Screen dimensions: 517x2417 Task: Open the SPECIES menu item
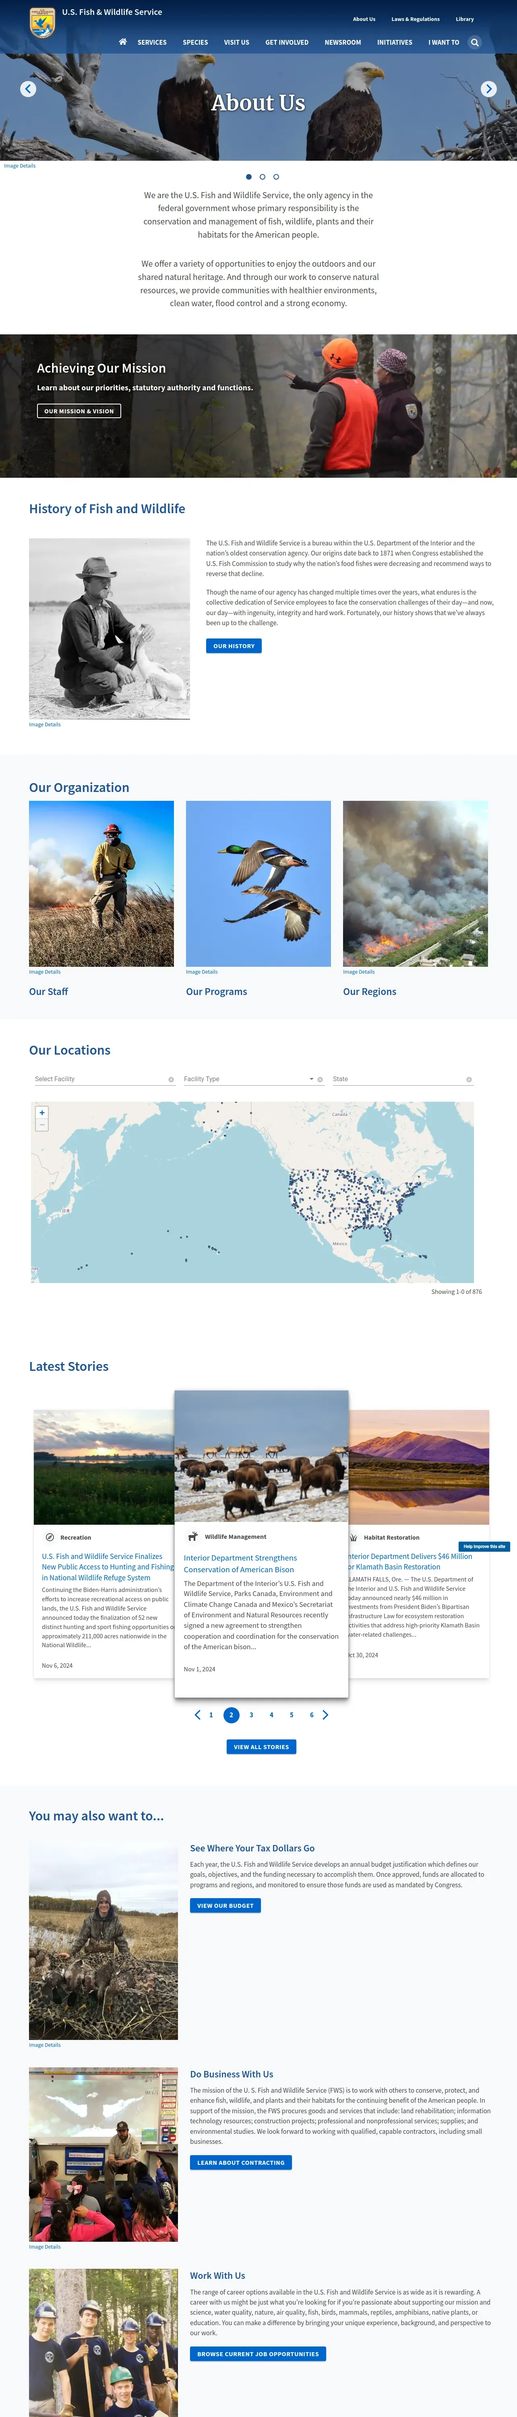pos(195,42)
